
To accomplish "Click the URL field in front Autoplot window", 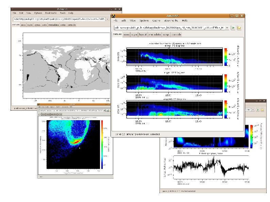I will (x=169, y=28).
